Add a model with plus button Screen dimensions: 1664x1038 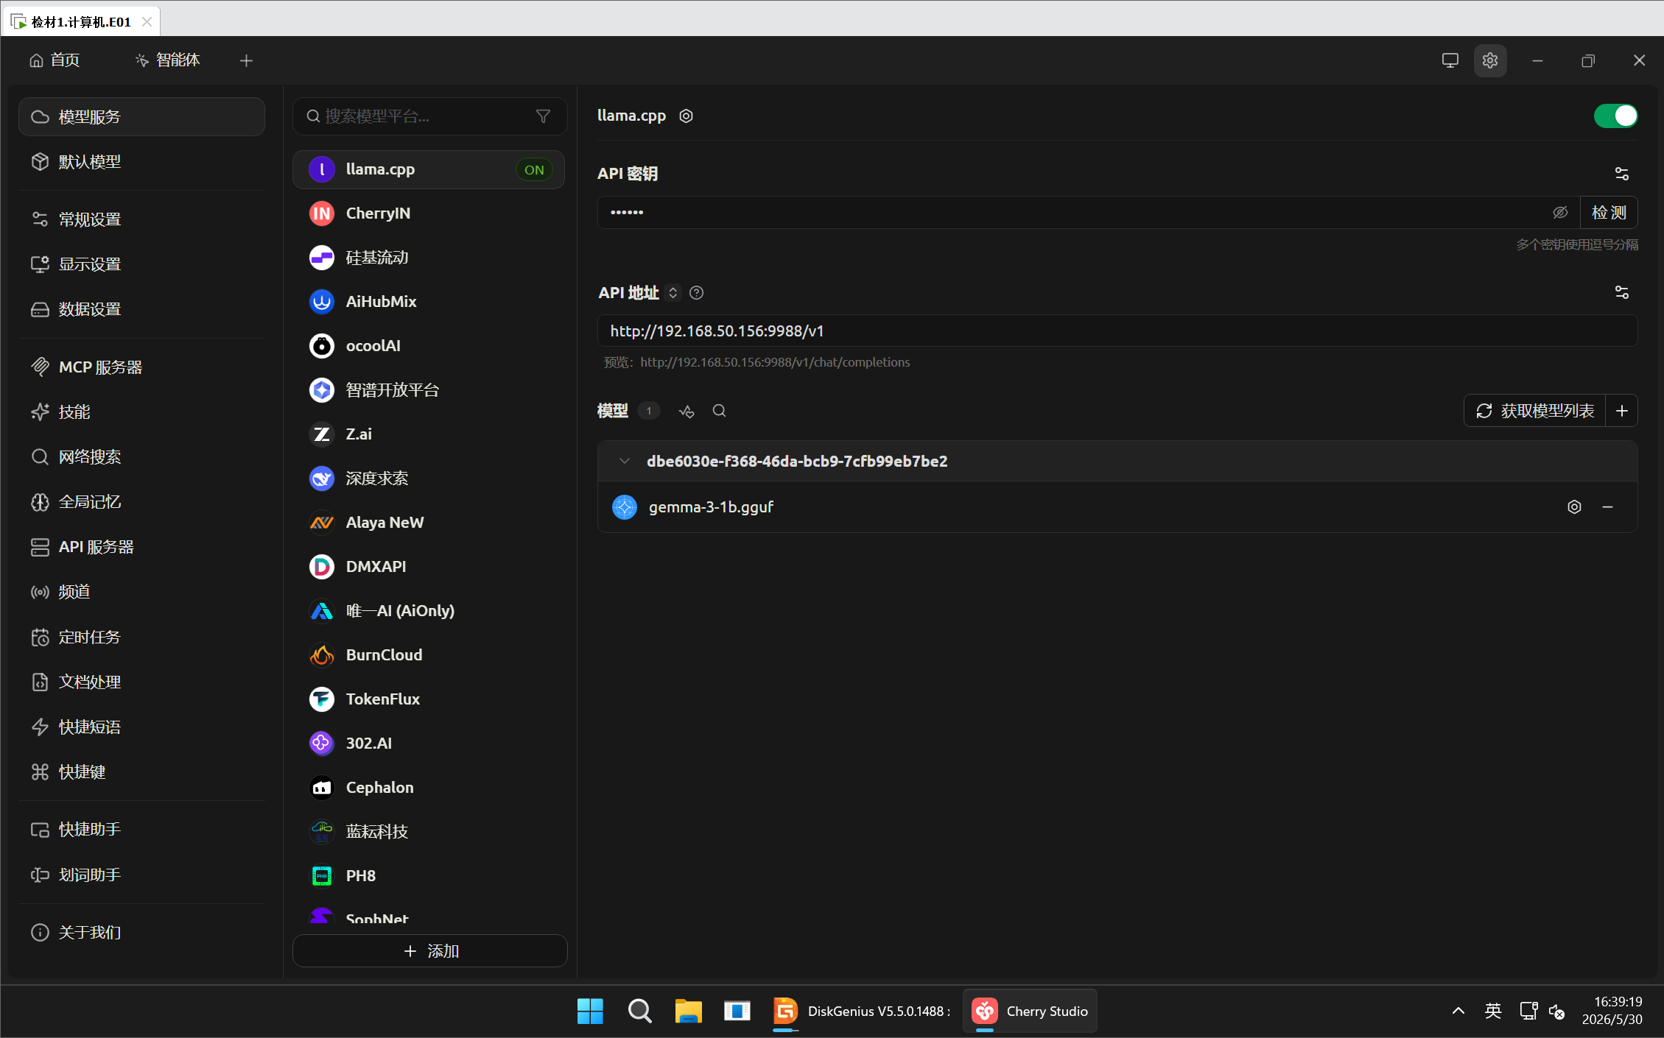click(1621, 411)
